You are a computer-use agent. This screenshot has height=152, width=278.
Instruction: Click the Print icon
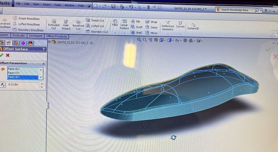pyautogui.click(x=122, y=7)
